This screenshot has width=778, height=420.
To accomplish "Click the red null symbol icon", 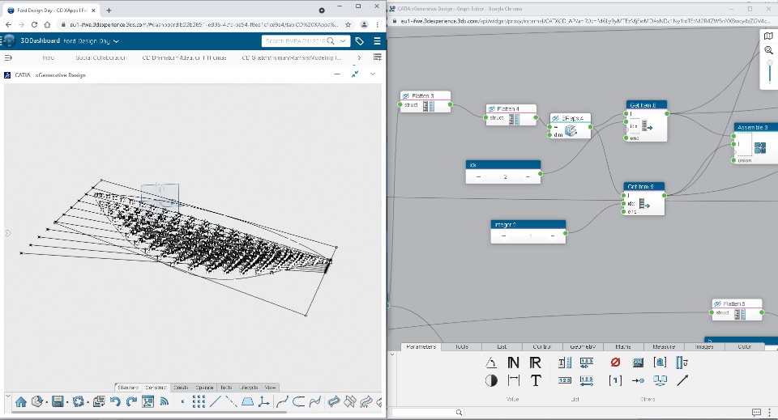I will tap(615, 363).
